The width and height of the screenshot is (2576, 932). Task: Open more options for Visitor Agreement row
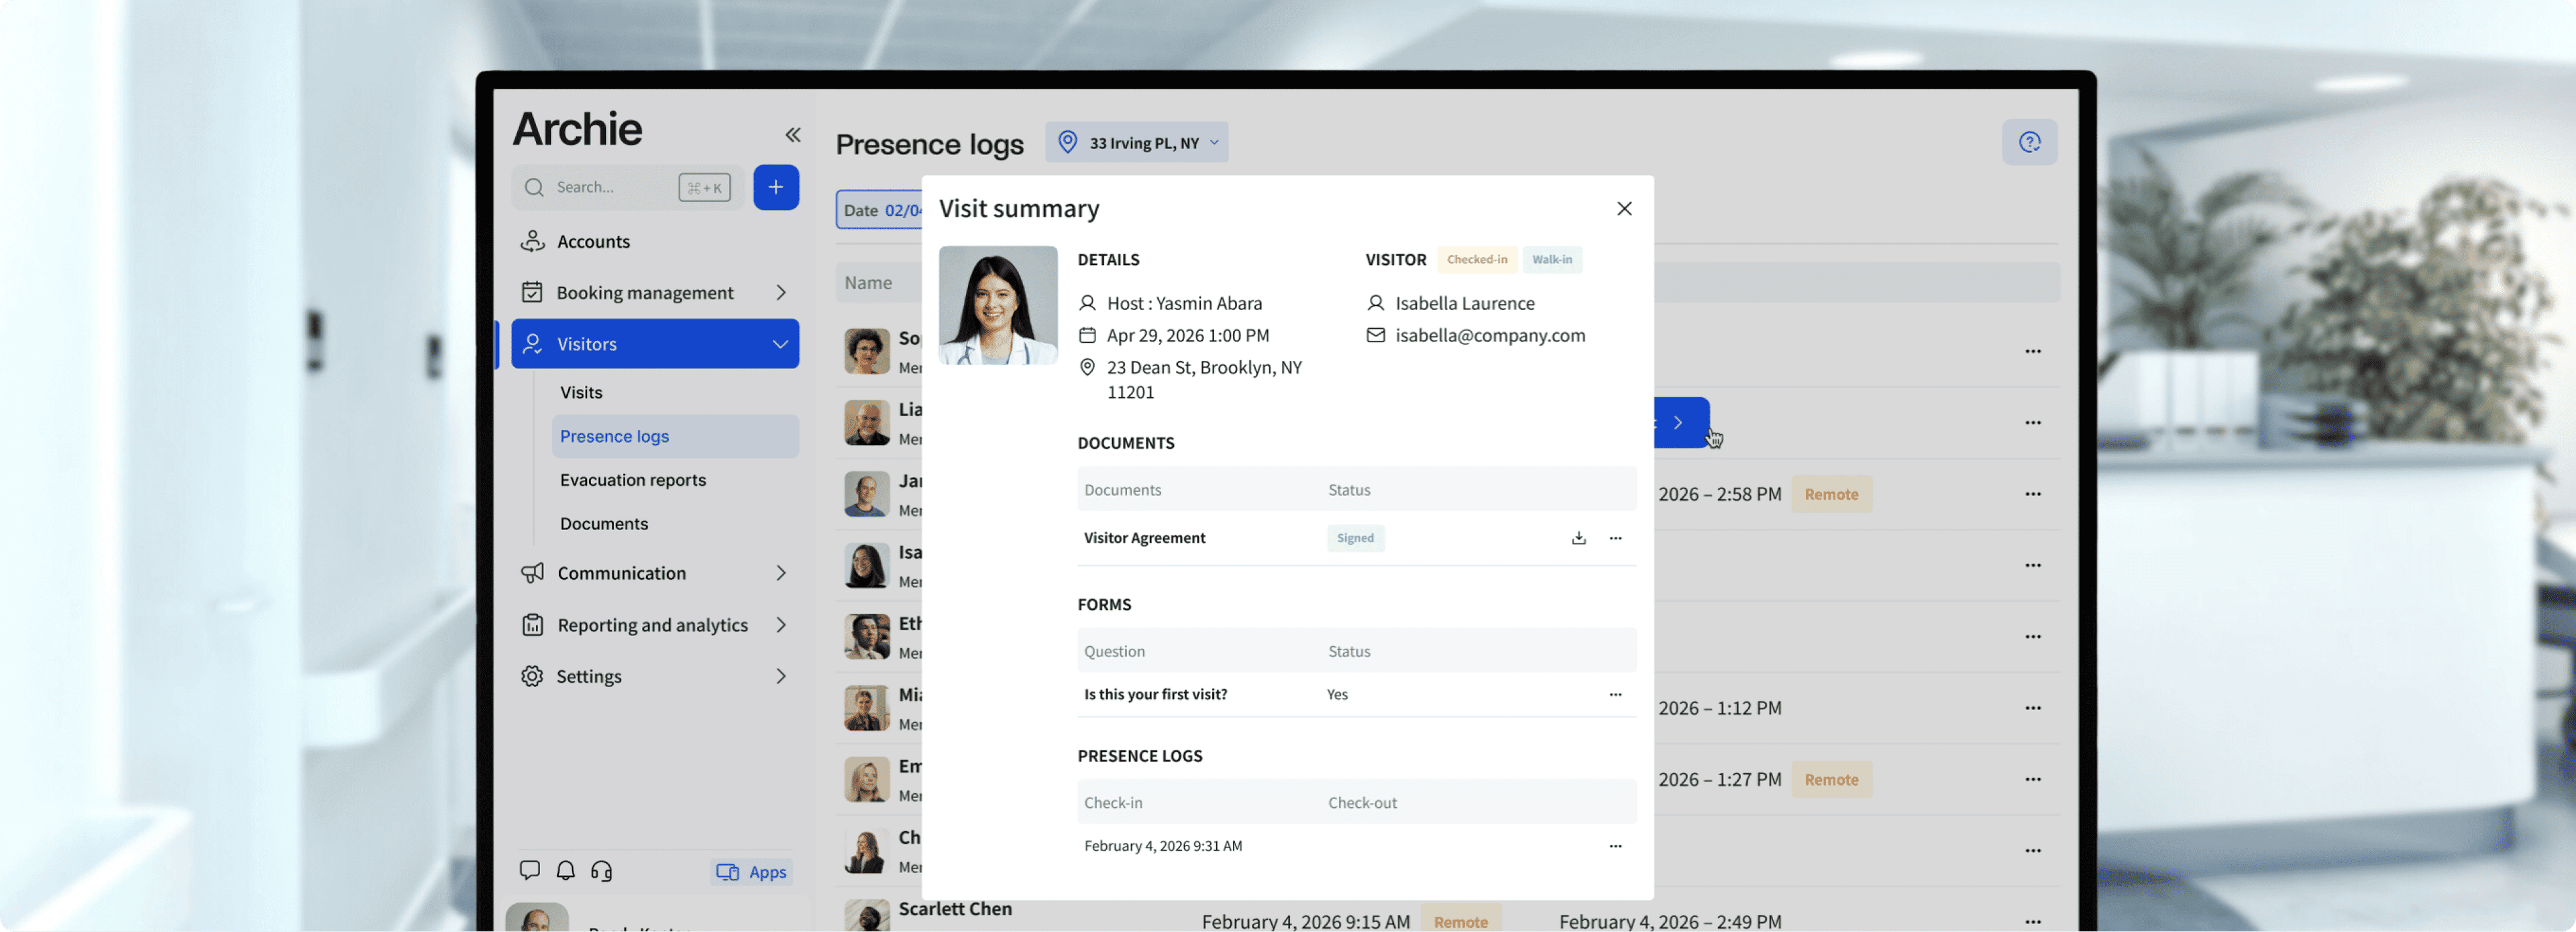pos(1615,538)
